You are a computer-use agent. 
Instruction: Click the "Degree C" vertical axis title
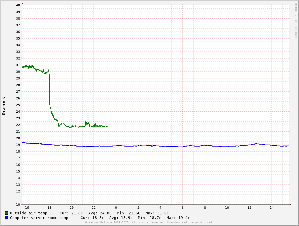tap(4, 106)
